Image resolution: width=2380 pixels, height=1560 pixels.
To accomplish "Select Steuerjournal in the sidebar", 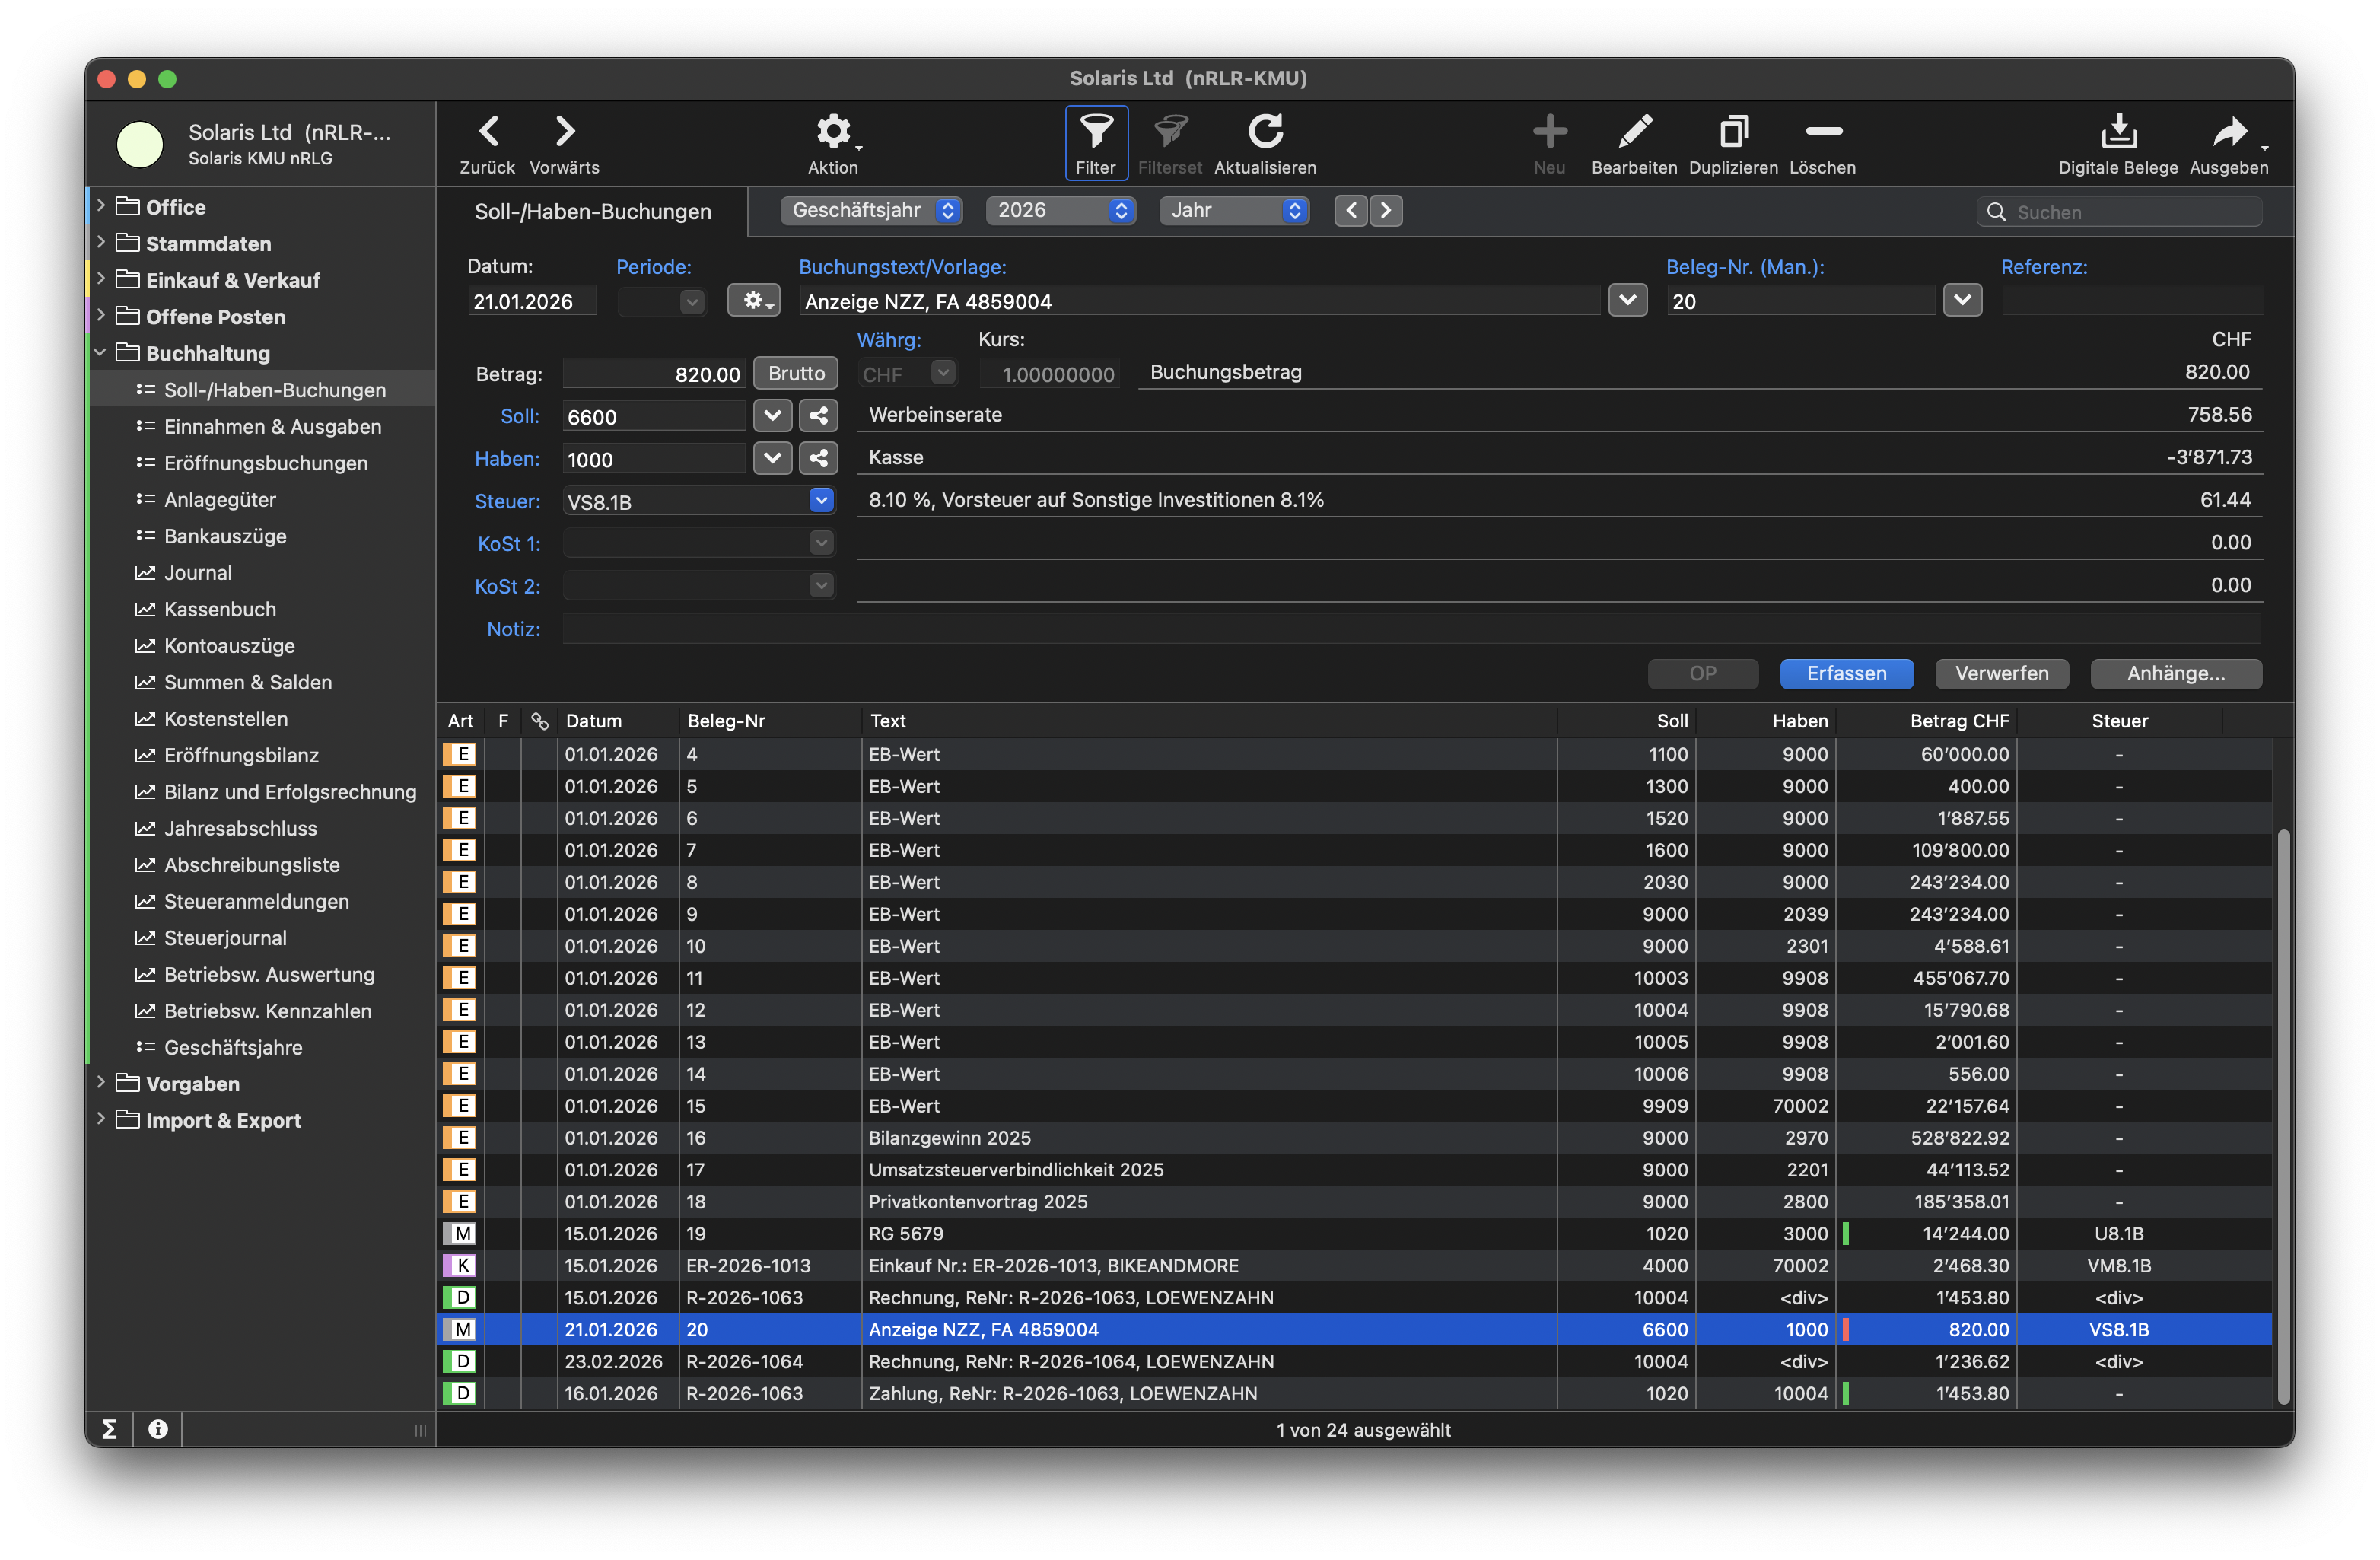I will point(225,938).
